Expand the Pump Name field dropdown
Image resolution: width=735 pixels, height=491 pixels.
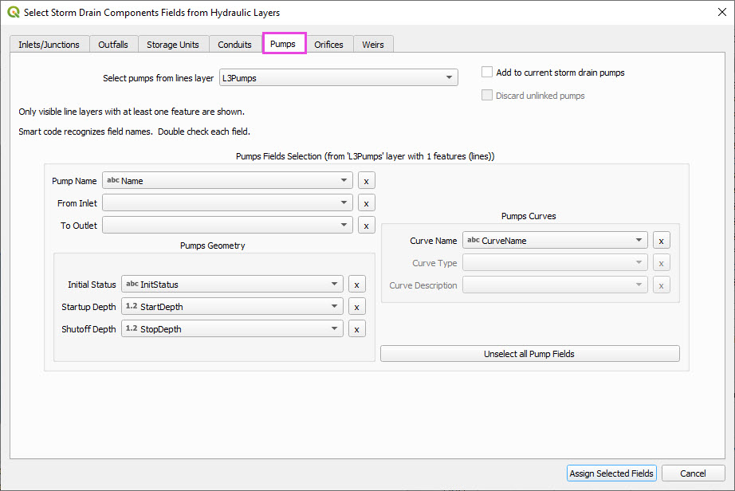click(x=226, y=181)
